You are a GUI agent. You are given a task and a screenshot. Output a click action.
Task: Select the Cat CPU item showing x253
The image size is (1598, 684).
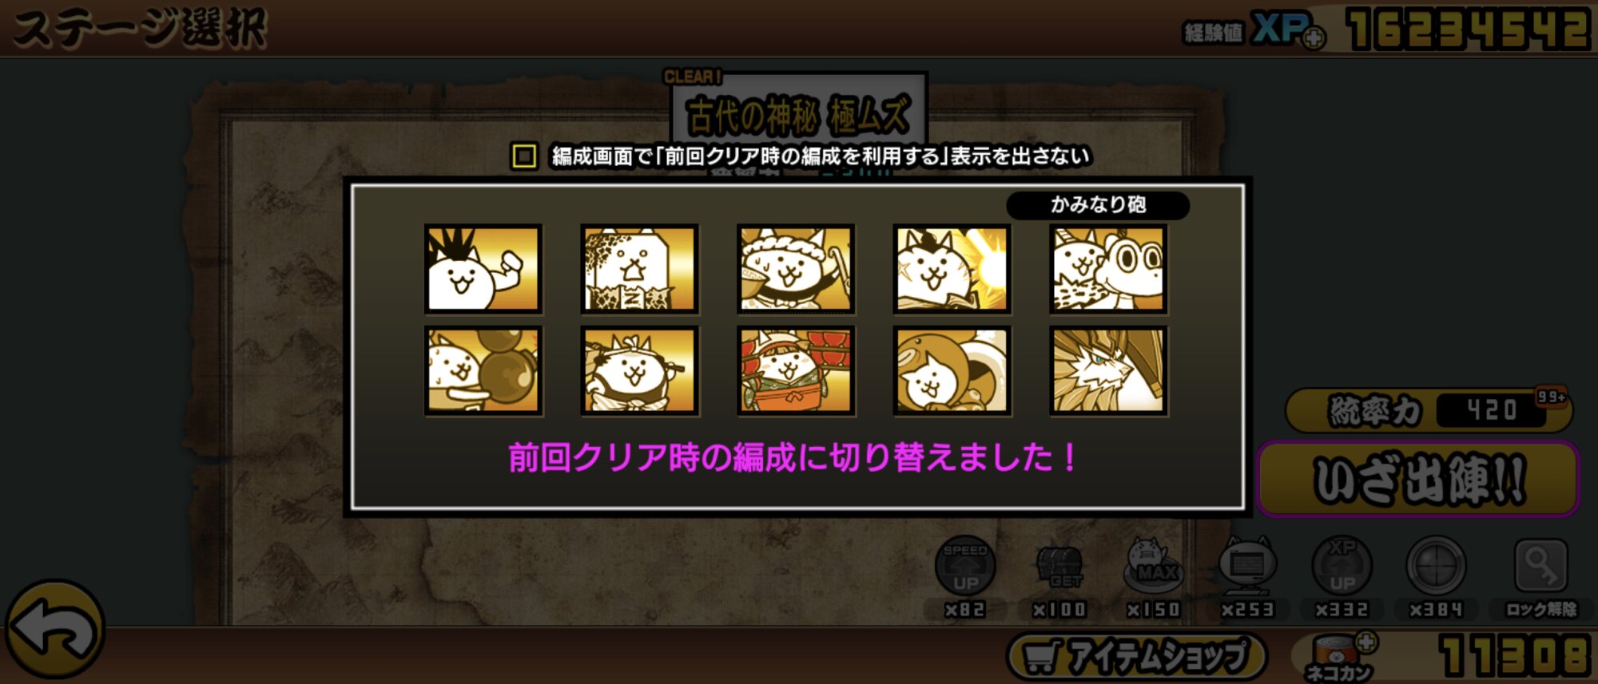pos(1246,565)
